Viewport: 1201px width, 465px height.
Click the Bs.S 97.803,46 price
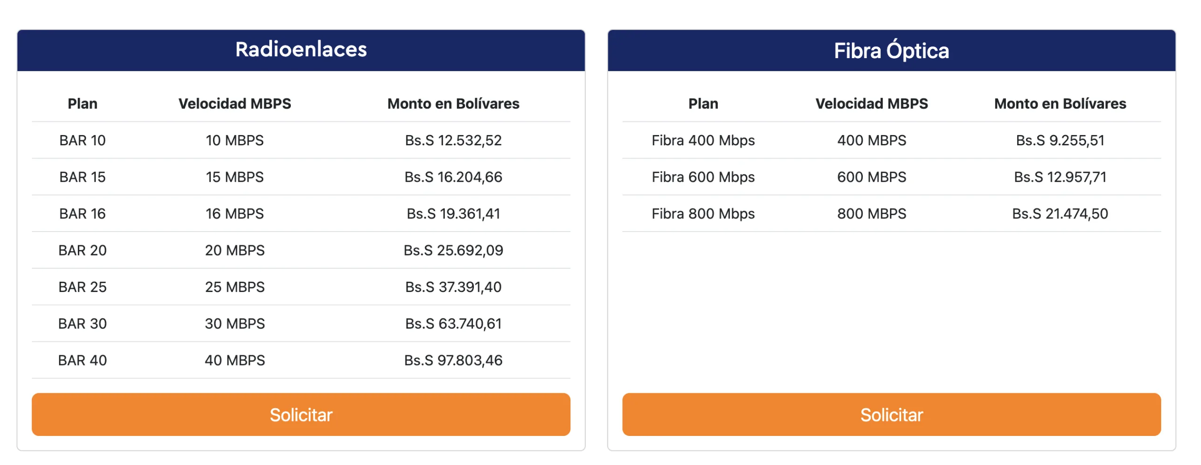[x=453, y=360]
